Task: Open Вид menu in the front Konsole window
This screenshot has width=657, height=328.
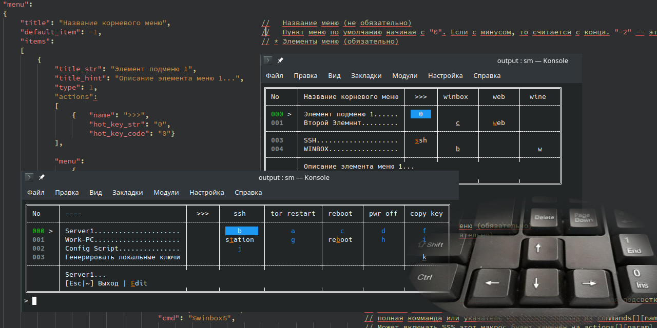Action: 95,193
